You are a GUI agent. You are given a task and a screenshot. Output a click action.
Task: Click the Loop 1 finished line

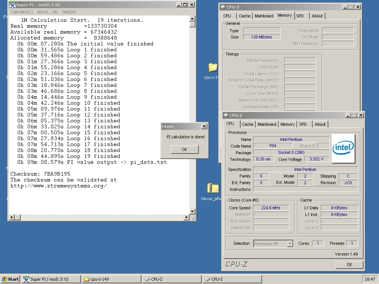(67, 50)
